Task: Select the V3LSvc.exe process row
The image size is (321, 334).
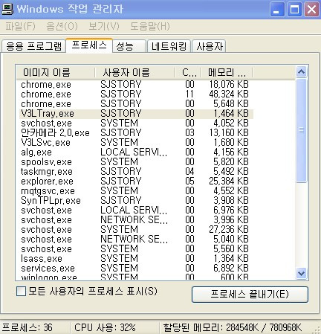Action: click(135, 143)
